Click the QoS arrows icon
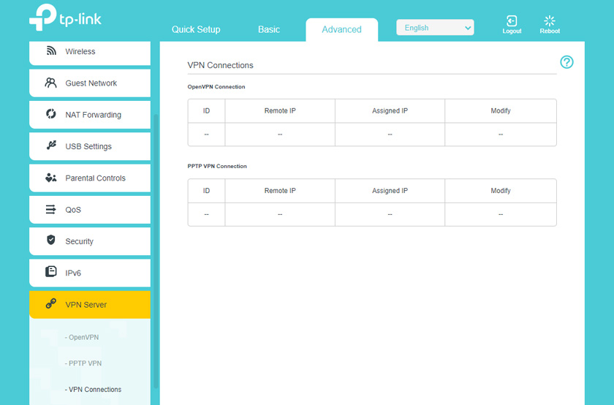 pyautogui.click(x=51, y=209)
